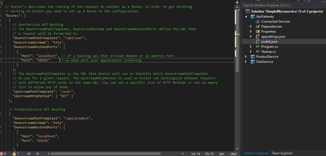Screen dimensions: 326x156
Task: Navigate forward with the right arrow
Action: pos(37,154)
